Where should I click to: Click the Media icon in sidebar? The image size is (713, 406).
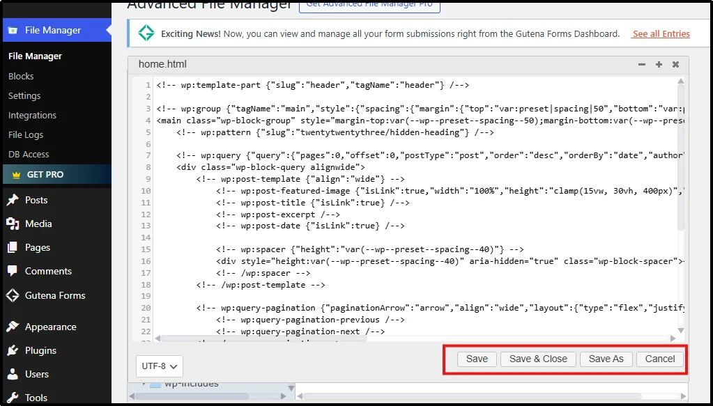(x=13, y=224)
